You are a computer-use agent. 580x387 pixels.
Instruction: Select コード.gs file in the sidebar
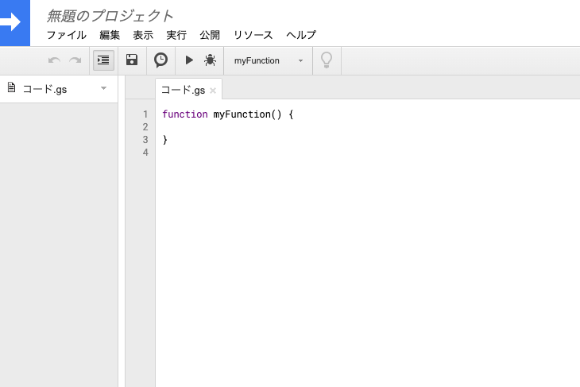[x=44, y=89]
